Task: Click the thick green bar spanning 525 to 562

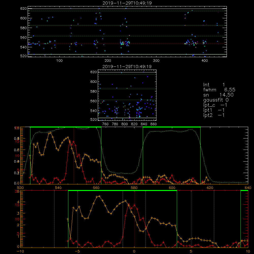Action: 66,127
